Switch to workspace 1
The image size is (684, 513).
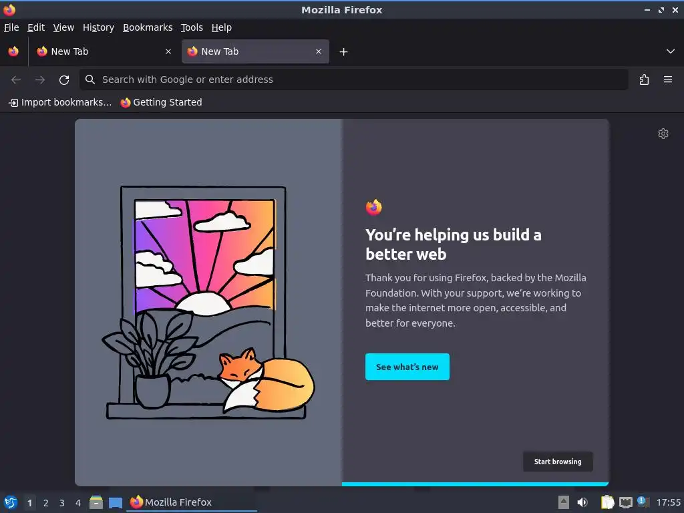point(29,503)
